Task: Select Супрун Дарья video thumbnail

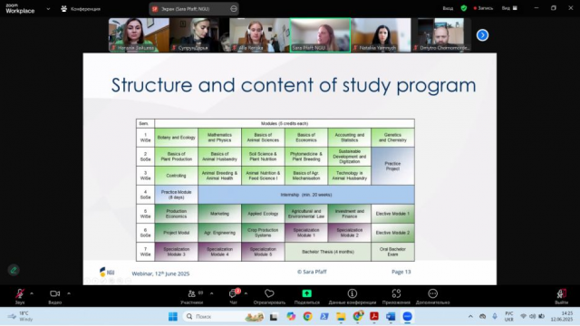Action: point(199,35)
